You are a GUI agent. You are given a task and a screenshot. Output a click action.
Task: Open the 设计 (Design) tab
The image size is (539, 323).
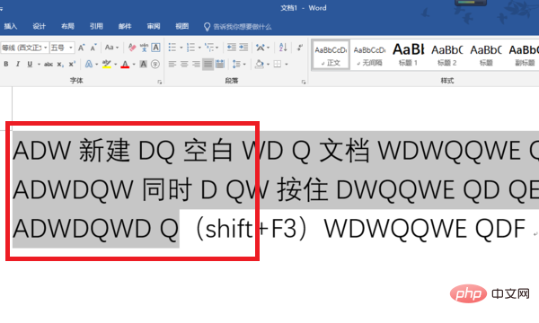click(x=40, y=26)
